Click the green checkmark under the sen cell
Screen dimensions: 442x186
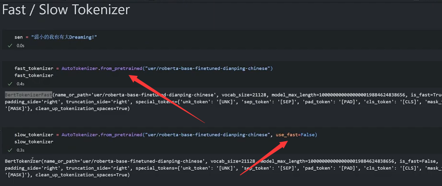pos(10,45)
